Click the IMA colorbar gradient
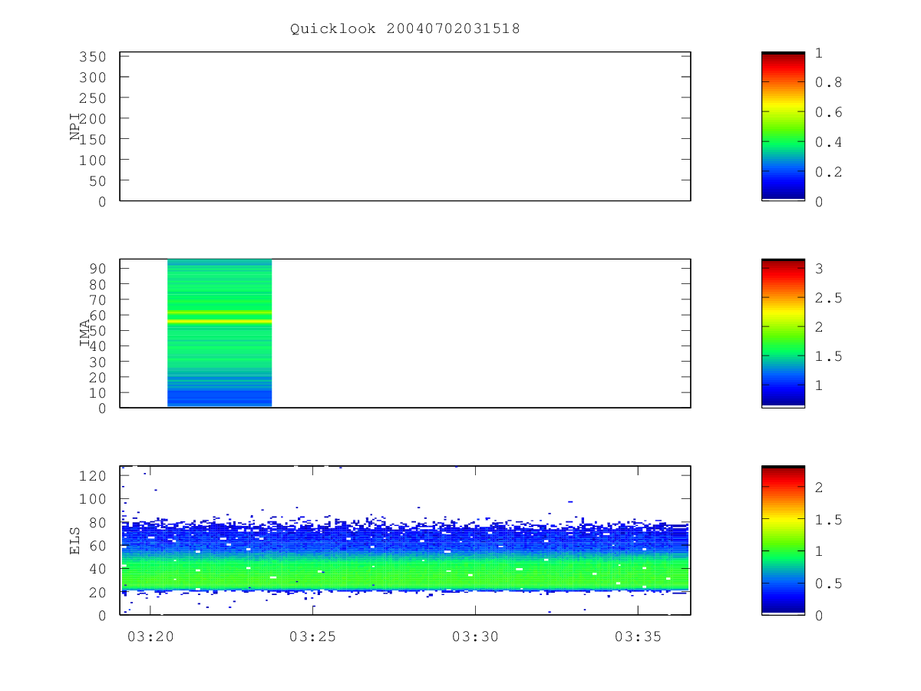 pos(783,333)
